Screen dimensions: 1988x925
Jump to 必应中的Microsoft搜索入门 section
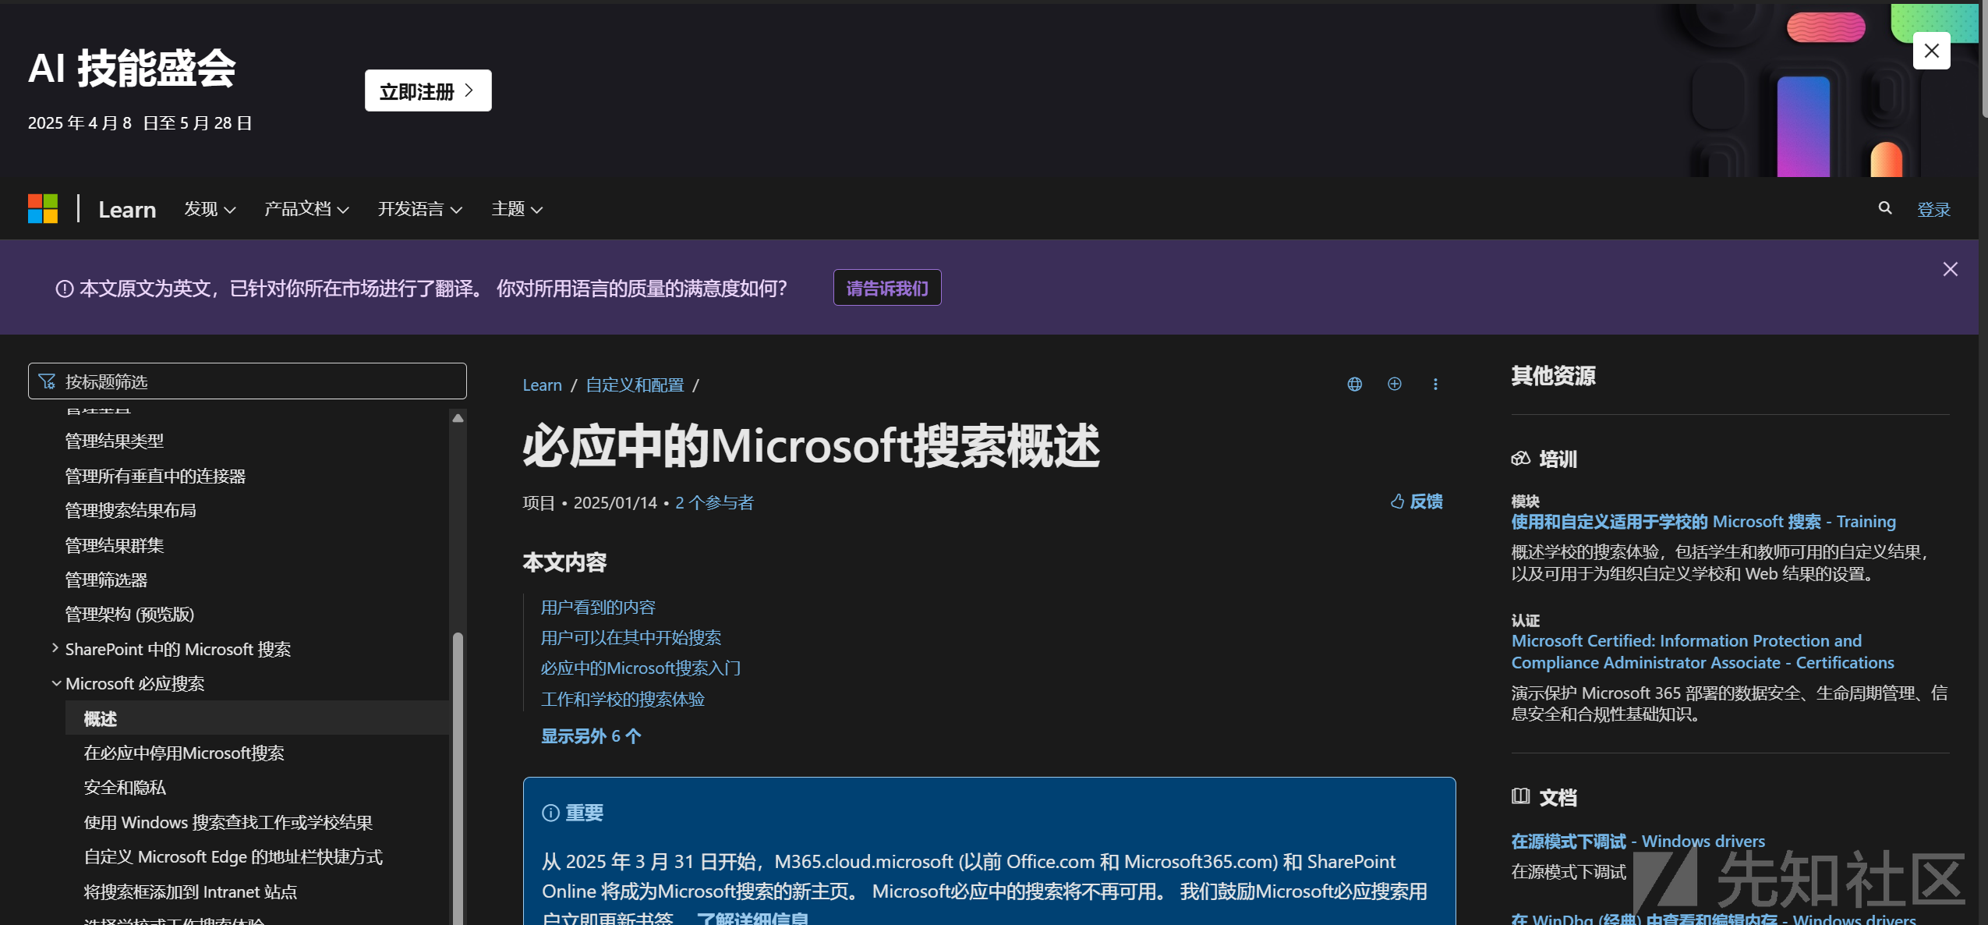pyautogui.click(x=641, y=668)
